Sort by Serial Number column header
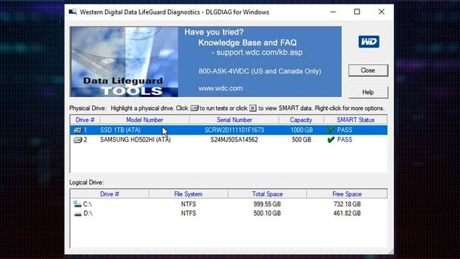 tap(234, 120)
